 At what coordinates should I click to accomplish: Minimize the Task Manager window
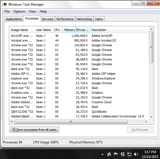pos(136,3)
